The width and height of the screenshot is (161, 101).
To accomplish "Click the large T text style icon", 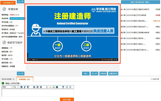I will (x=63, y=87).
